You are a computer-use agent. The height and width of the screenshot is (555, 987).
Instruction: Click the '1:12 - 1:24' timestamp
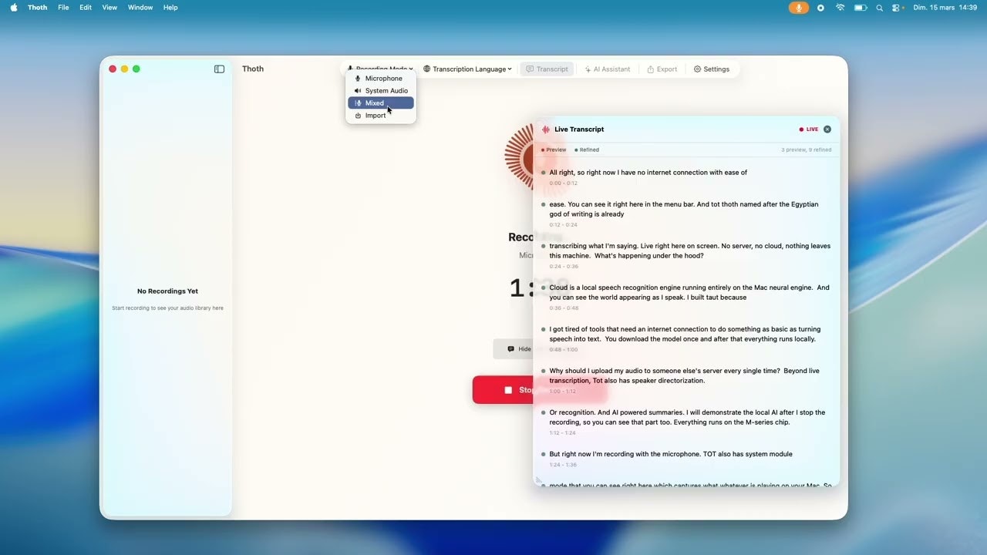click(x=563, y=433)
